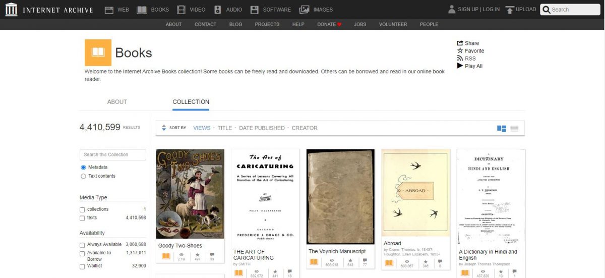Click the Goody Two-Shoes title link
This screenshot has width=605, height=278.
(x=180, y=246)
